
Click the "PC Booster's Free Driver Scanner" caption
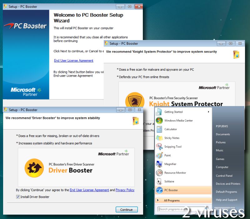tap(72, 164)
